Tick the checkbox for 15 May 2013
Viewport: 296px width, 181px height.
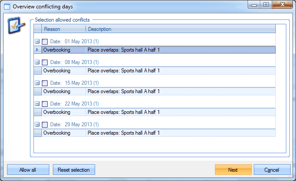[45, 83]
